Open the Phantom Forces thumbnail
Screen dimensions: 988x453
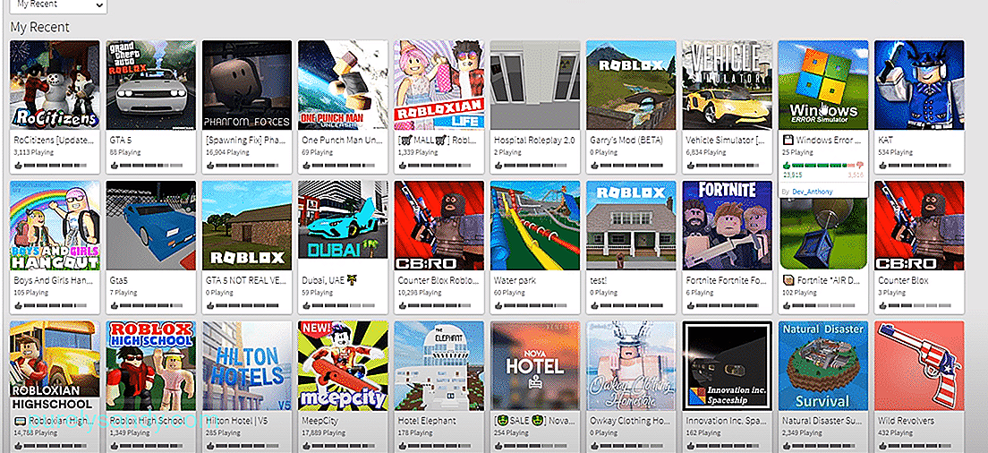coord(247,85)
